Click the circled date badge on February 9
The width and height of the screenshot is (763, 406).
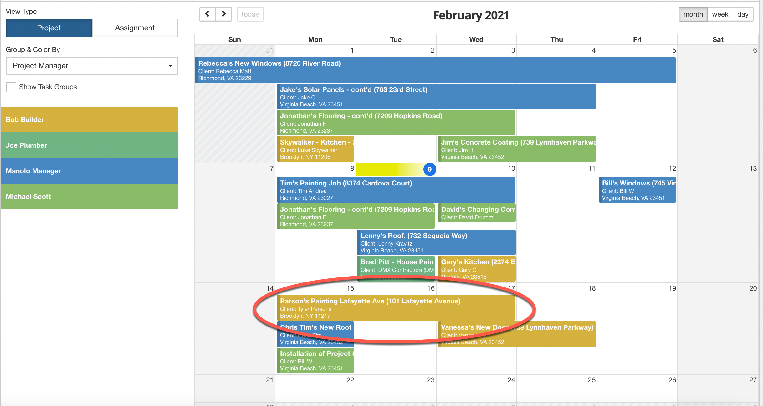(x=430, y=169)
